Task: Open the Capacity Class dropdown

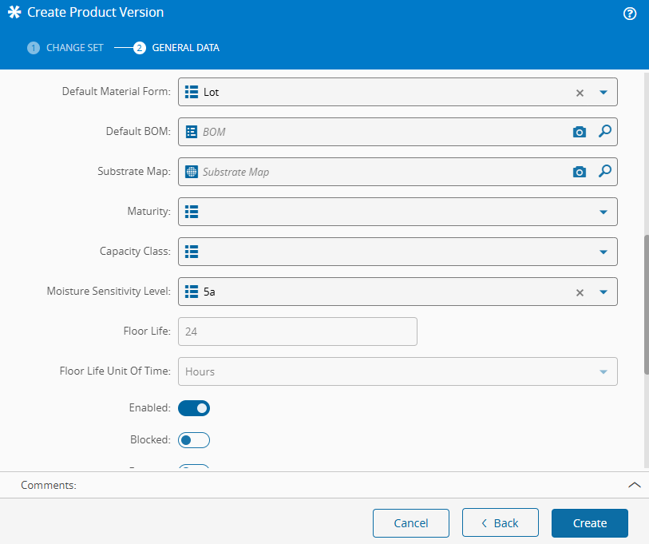Action: 603,252
